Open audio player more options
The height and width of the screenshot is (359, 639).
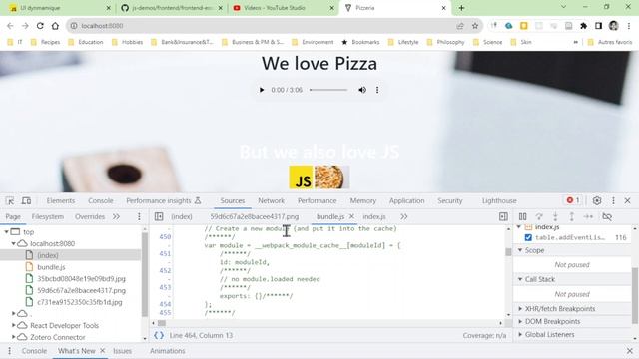[x=377, y=90]
